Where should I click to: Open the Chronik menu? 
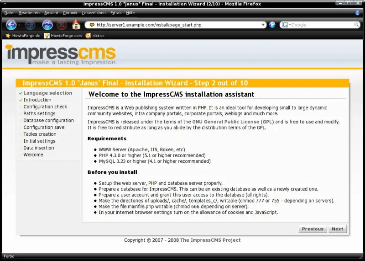(70, 13)
